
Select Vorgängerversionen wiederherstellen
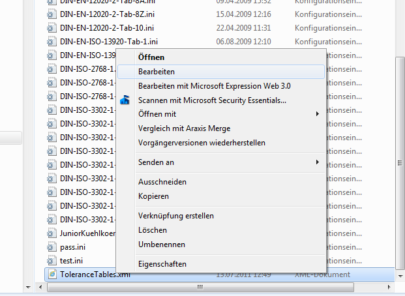pyautogui.click(x=221, y=143)
